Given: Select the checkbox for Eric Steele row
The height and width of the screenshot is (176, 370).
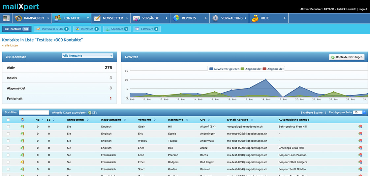Looking at the screenshot, I should [x=8, y=134].
